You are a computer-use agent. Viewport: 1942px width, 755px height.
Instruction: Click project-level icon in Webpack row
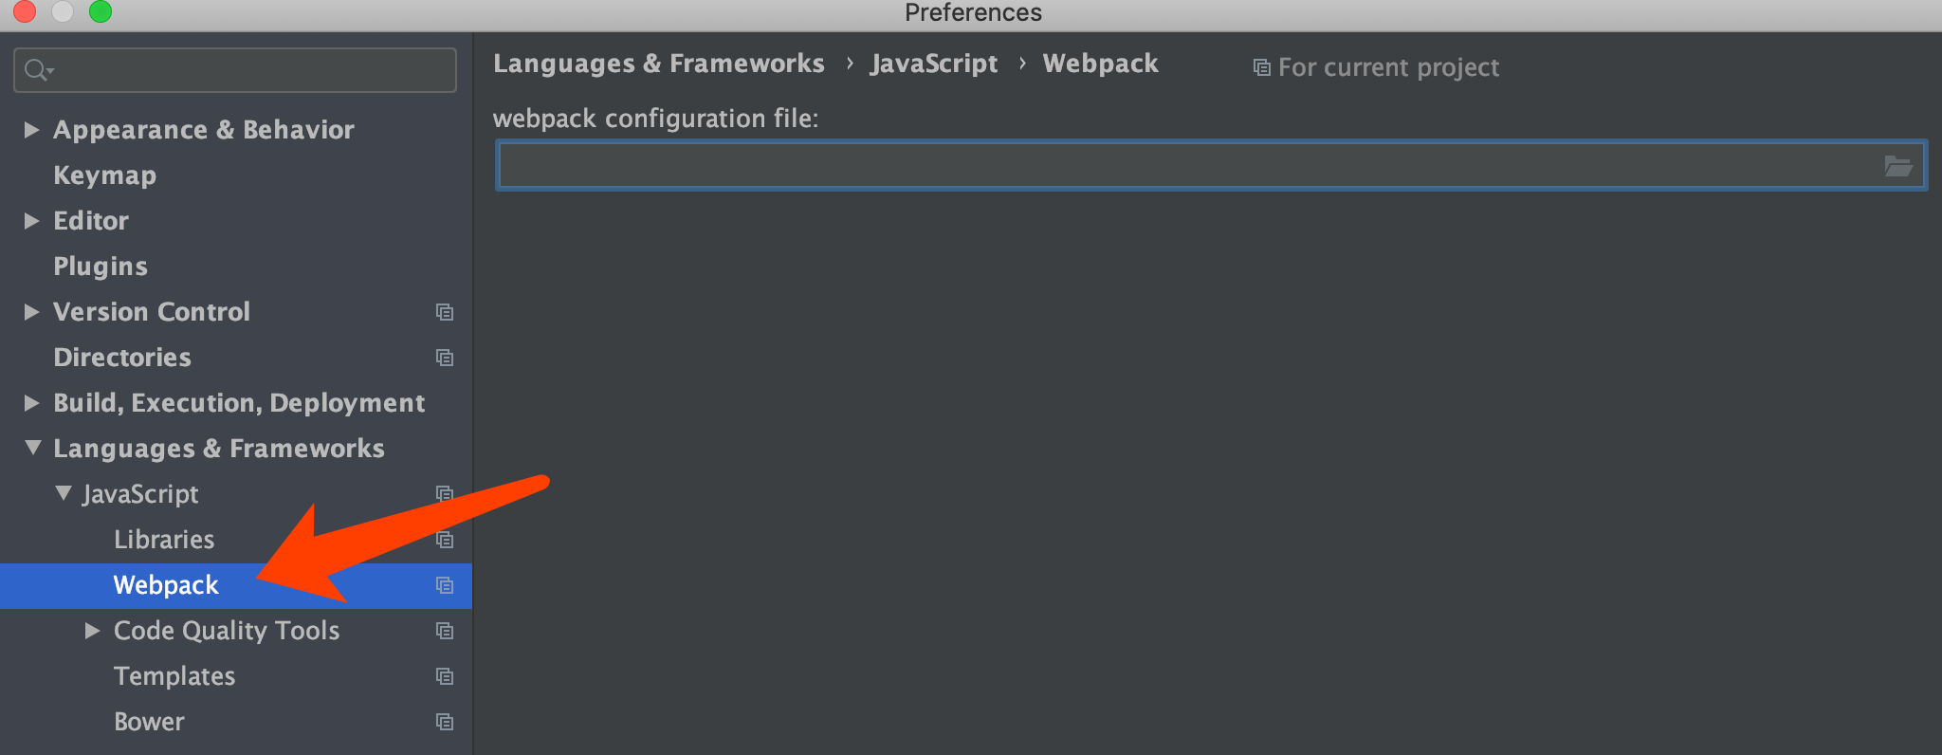pyautogui.click(x=444, y=585)
